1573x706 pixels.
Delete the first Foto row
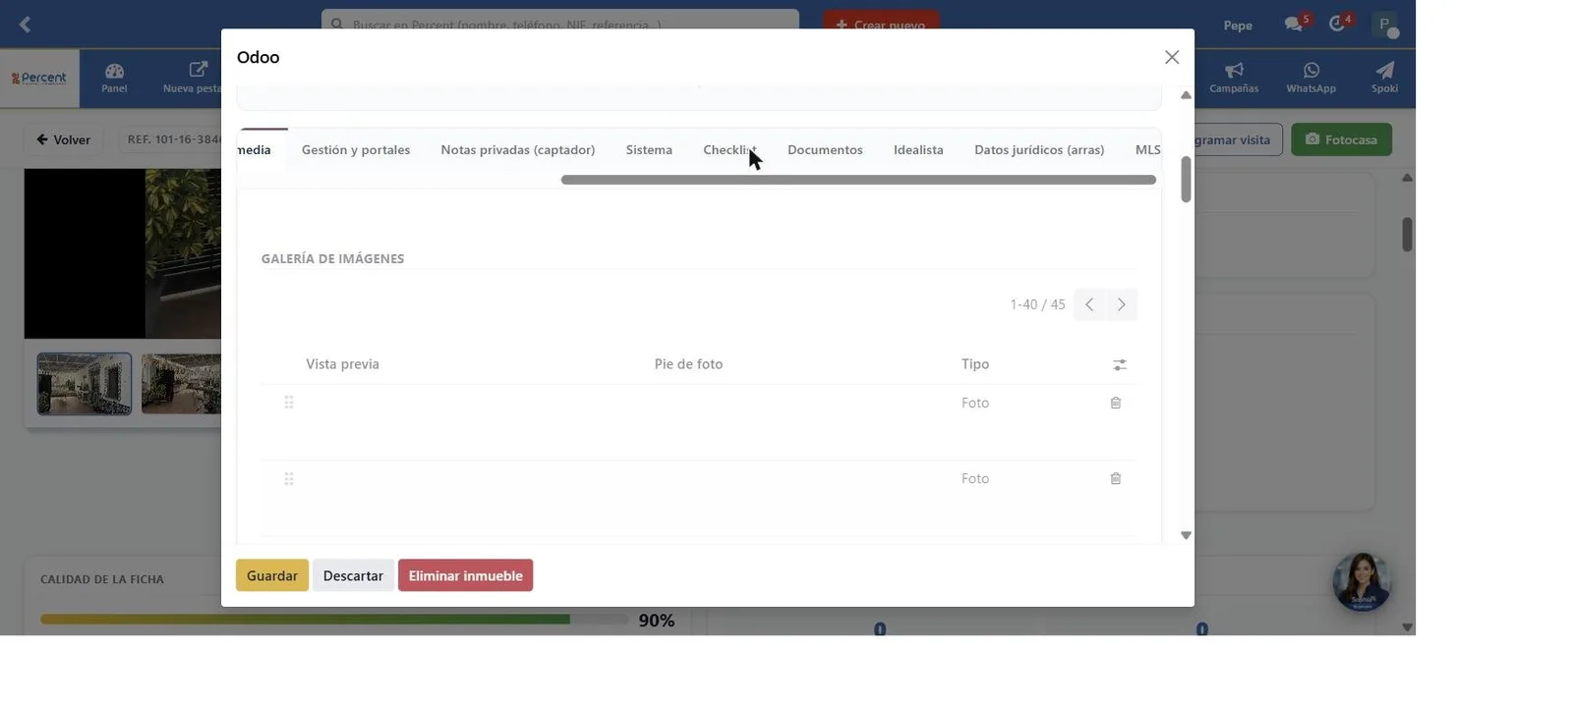[x=1116, y=403]
